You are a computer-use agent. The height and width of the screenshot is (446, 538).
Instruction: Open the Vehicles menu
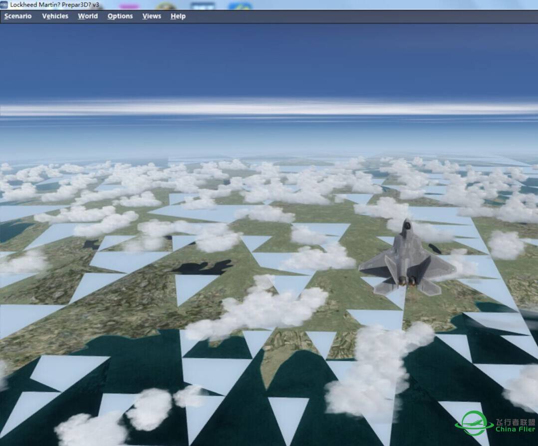[55, 16]
